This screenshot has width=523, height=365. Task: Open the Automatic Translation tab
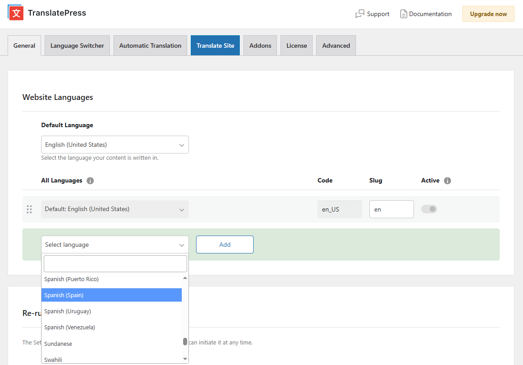[150, 45]
